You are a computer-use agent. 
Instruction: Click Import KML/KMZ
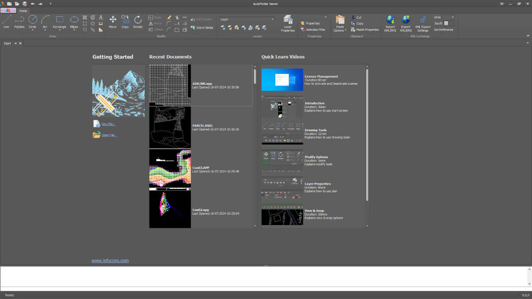390,24
